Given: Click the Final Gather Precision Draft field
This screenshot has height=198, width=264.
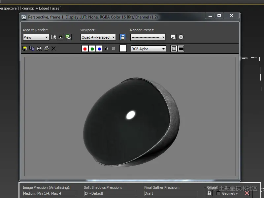Looking at the screenshot, I should [171, 193].
